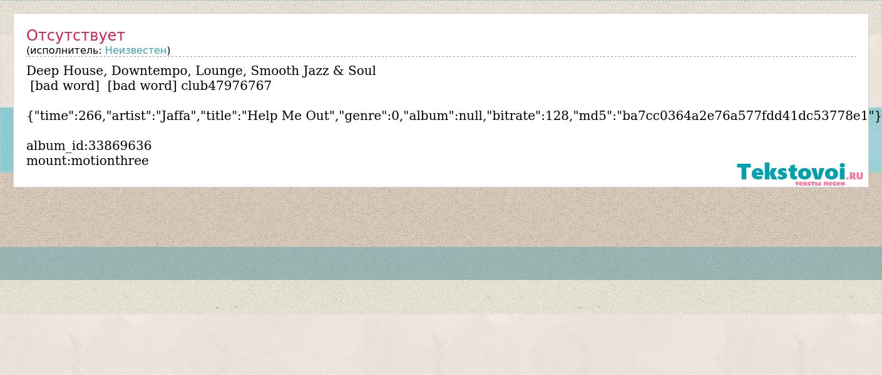
Task: Open the 'Неизвестен' artist link
Action: (x=136, y=50)
